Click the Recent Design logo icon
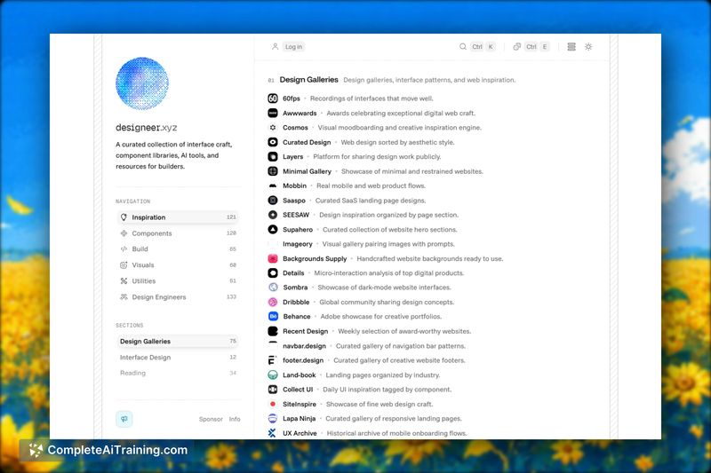 pyautogui.click(x=273, y=331)
